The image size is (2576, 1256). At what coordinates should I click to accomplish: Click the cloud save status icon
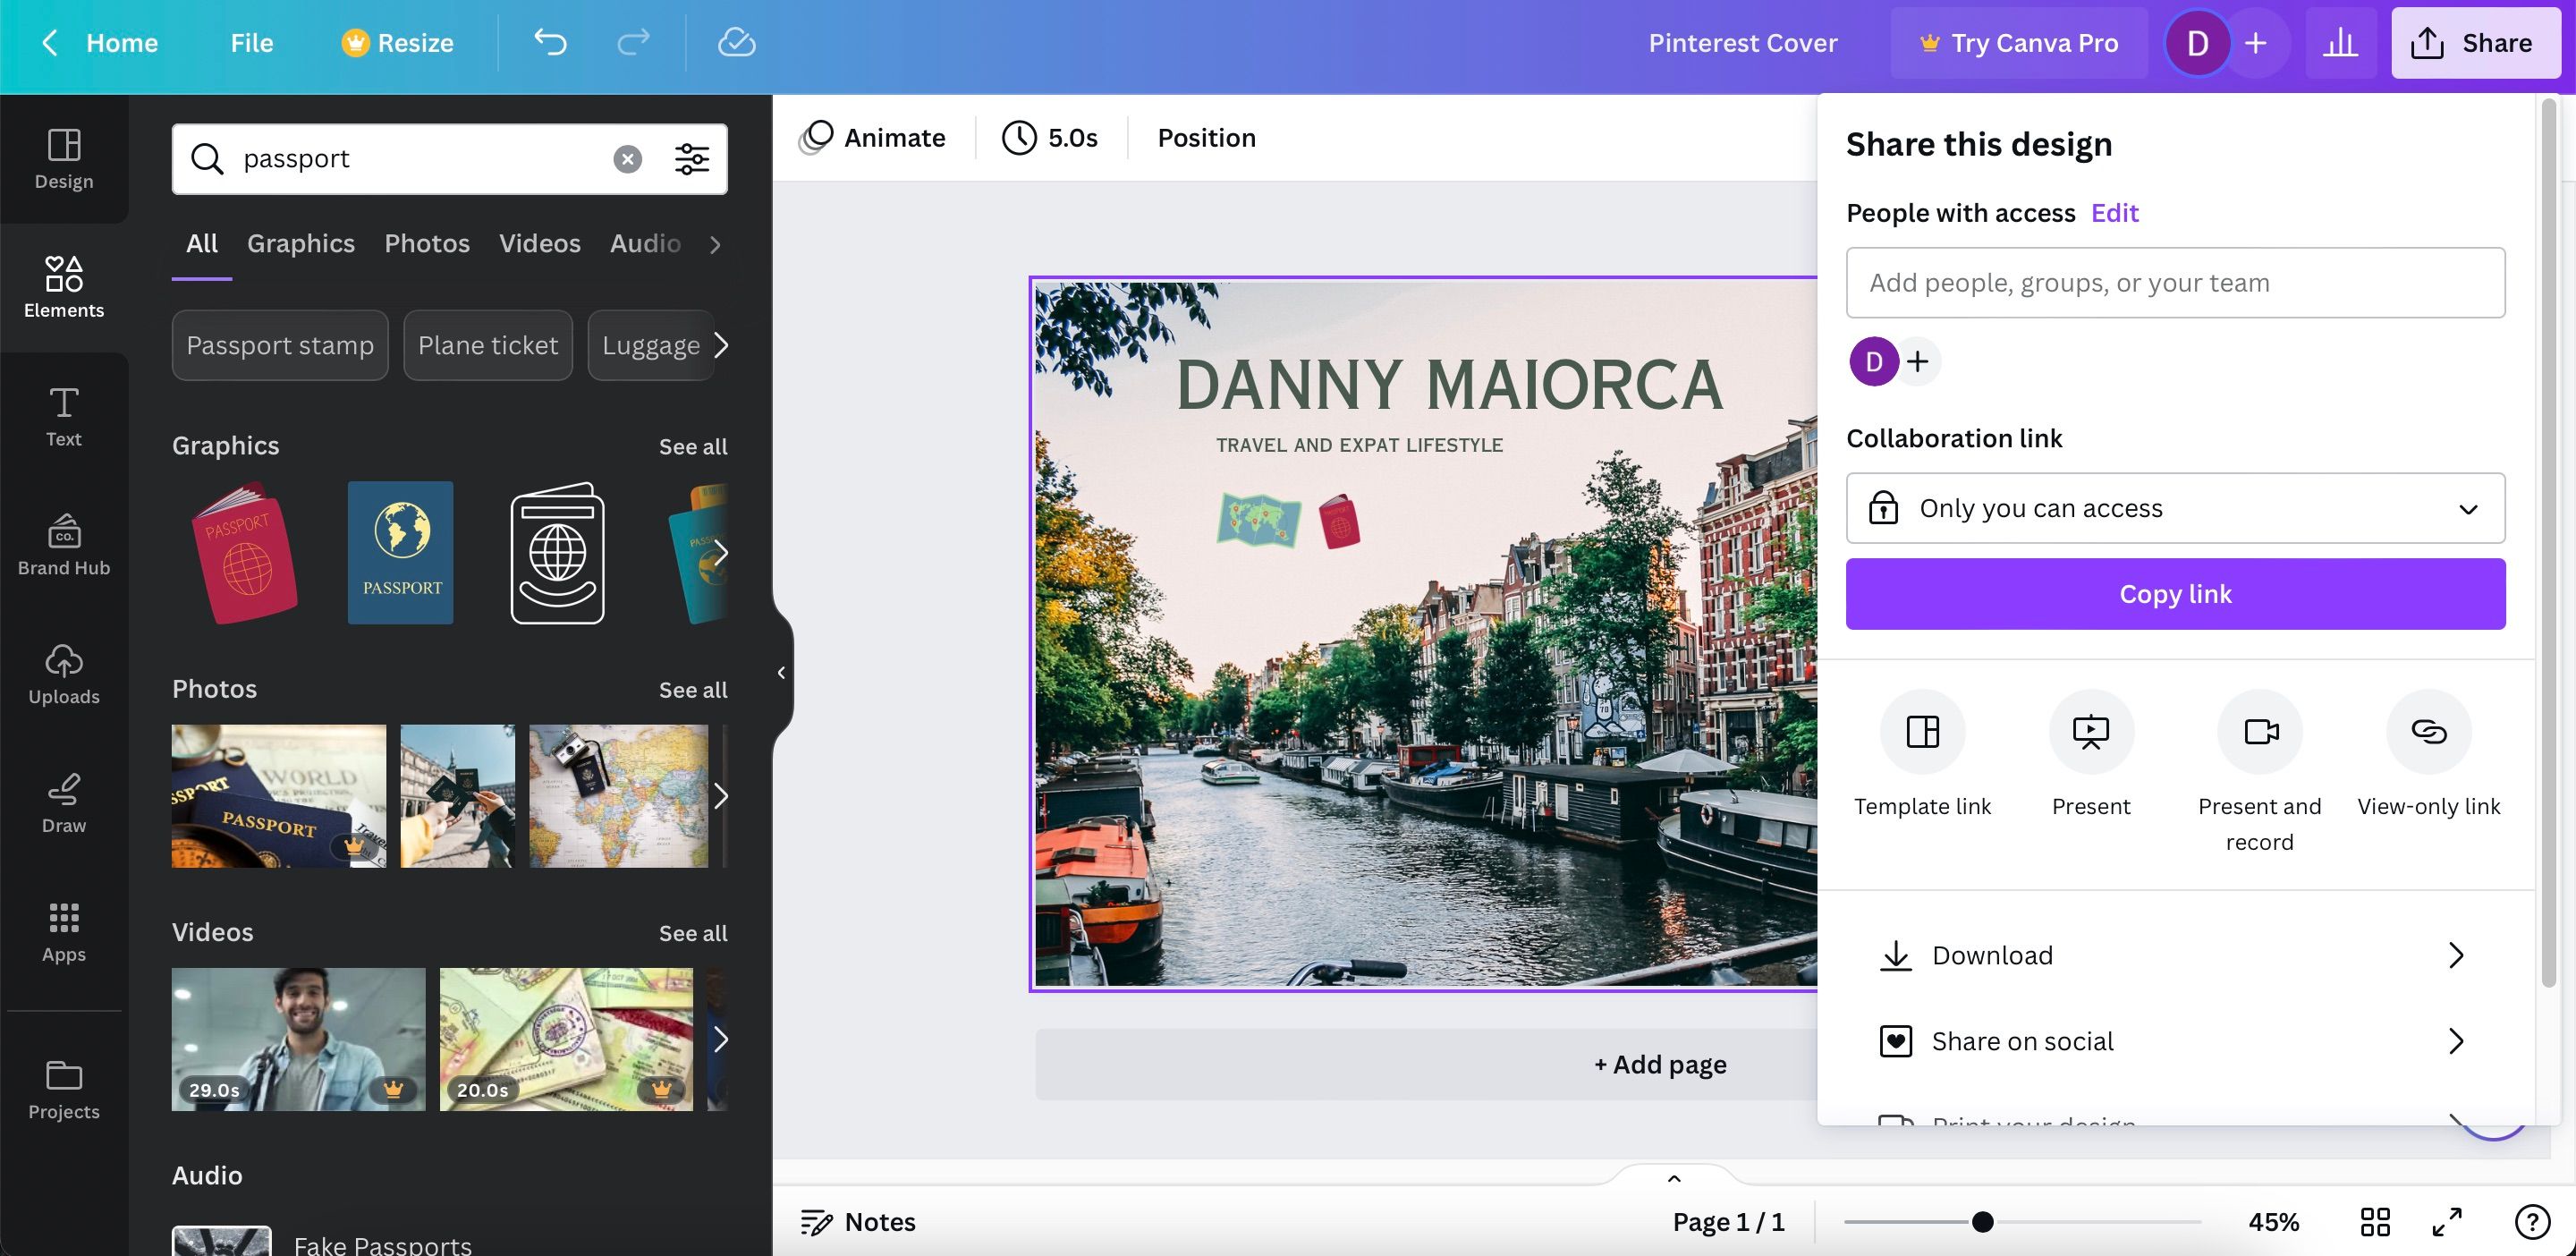point(736,42)
